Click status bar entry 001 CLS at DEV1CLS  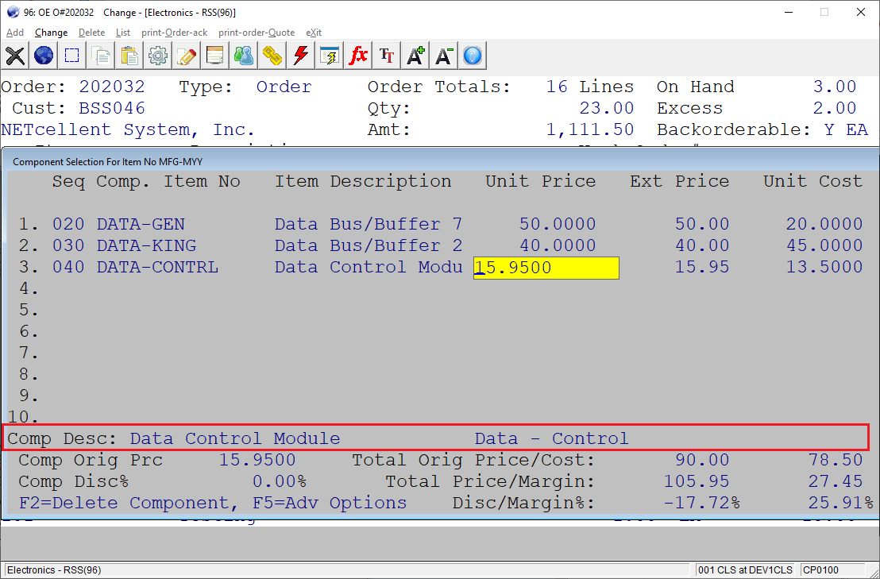tap(745, 570)
